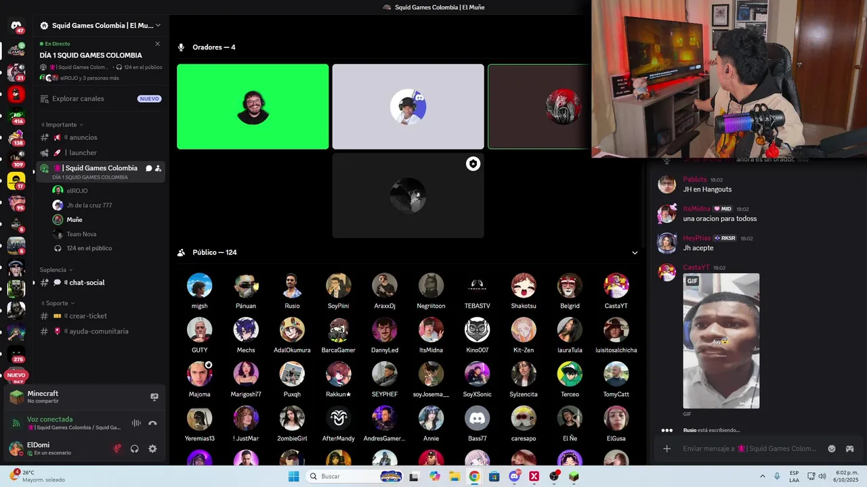
Task: Open audience member migsh profile
Action: (x=199, y=291)
